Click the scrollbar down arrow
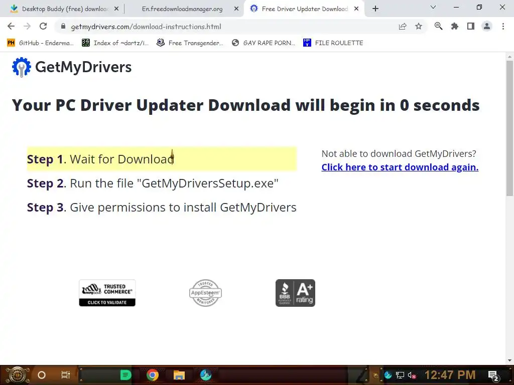514x385 pixels. pyautogui.click(x=510, y=360)
